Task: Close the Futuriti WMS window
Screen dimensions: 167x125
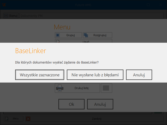Action: click(x=161, y=5)
